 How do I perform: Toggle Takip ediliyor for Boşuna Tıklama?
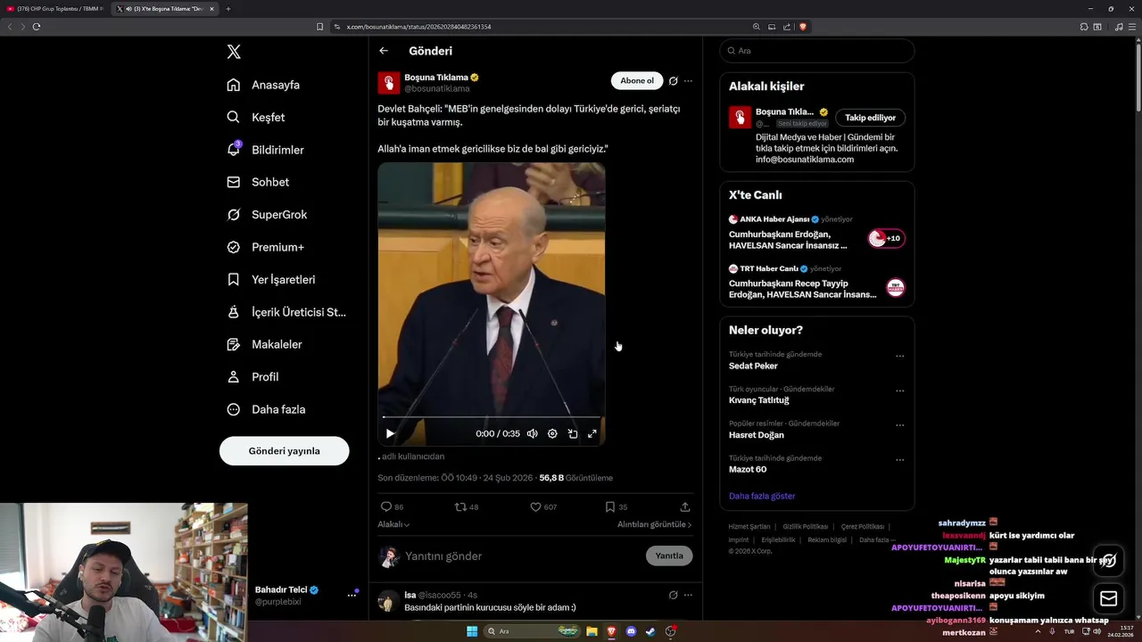tap(870, 118)
